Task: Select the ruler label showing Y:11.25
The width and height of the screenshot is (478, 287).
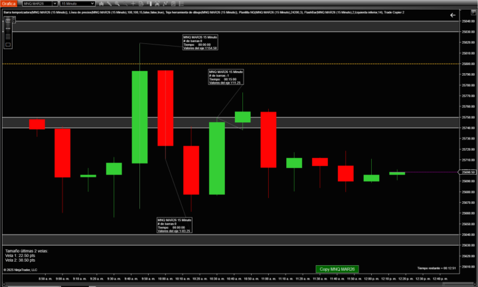Action: click(x=226, y=77)
